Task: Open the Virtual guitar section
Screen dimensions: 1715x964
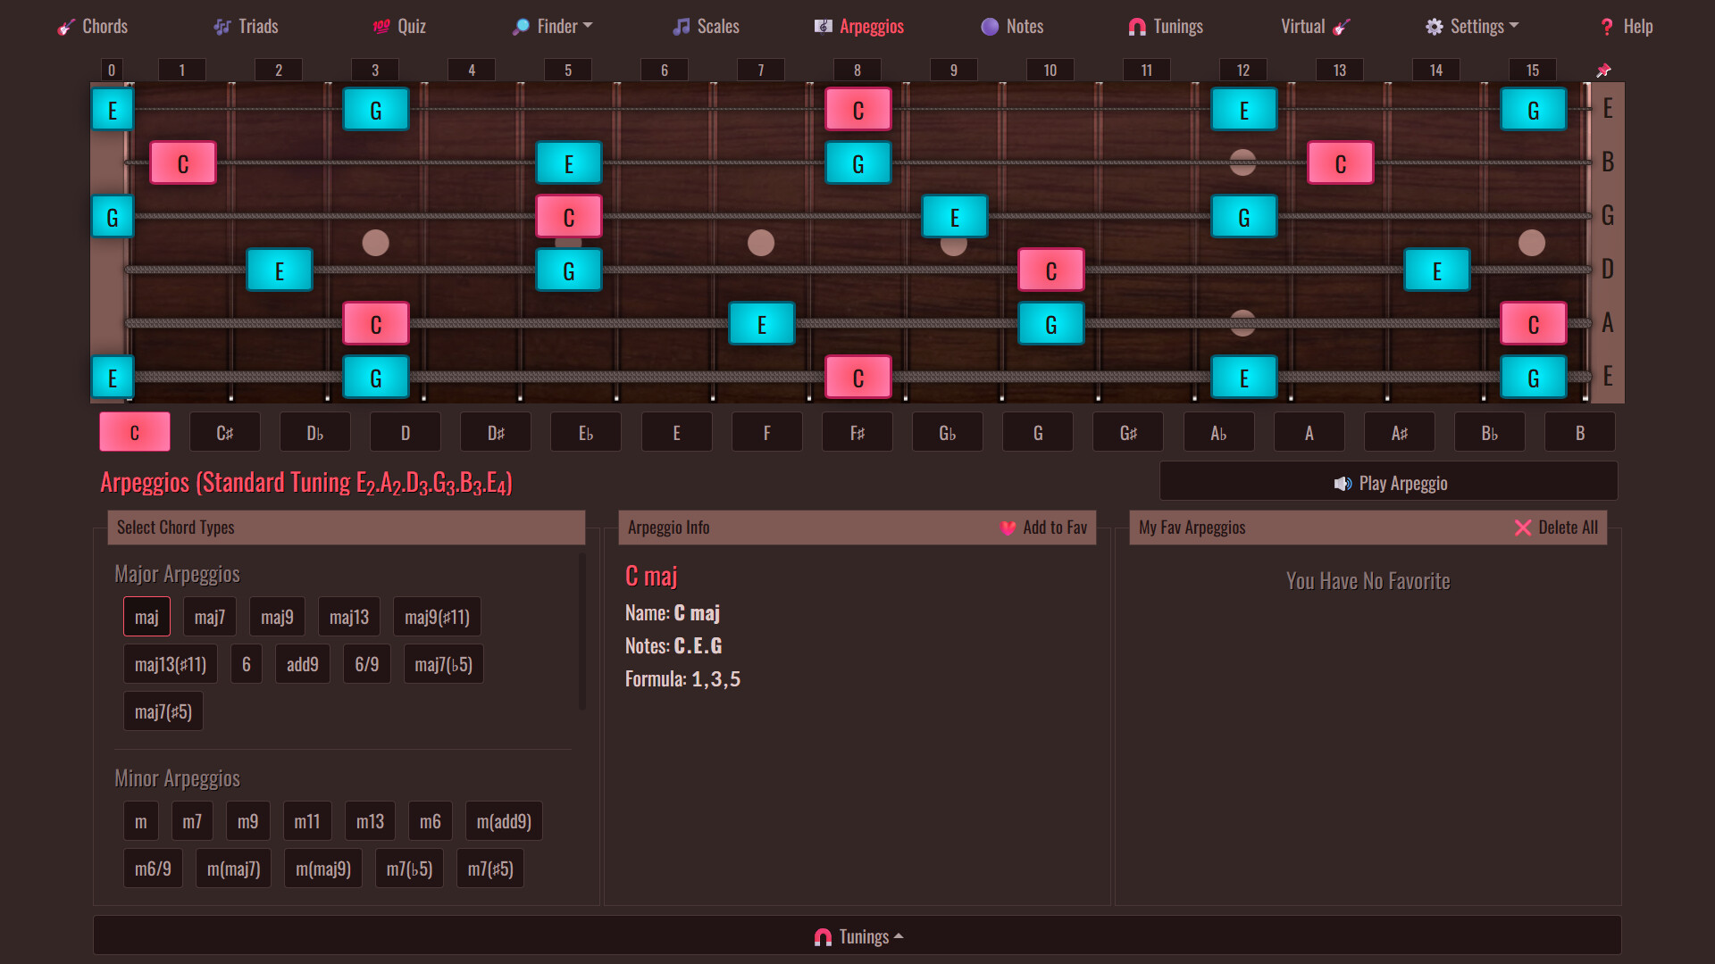Action: pyautogui.click(x=1313, y=26)
